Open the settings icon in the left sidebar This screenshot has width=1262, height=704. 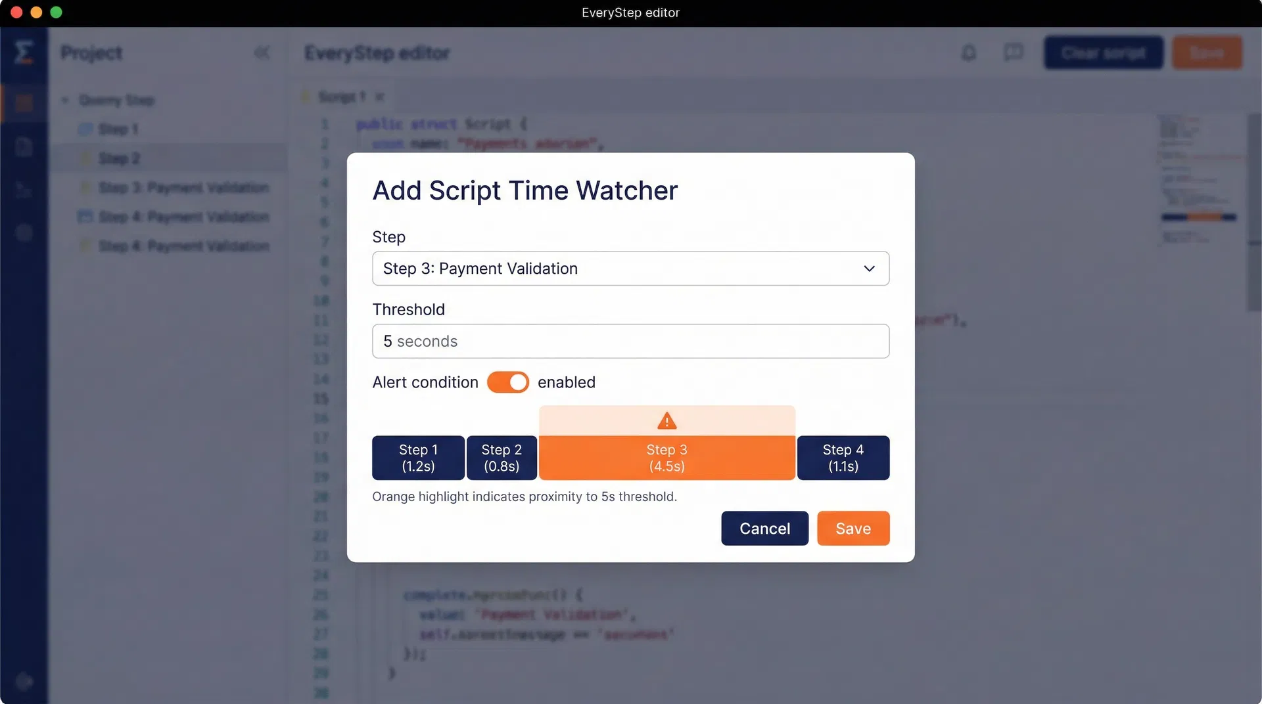click(24, 233)
